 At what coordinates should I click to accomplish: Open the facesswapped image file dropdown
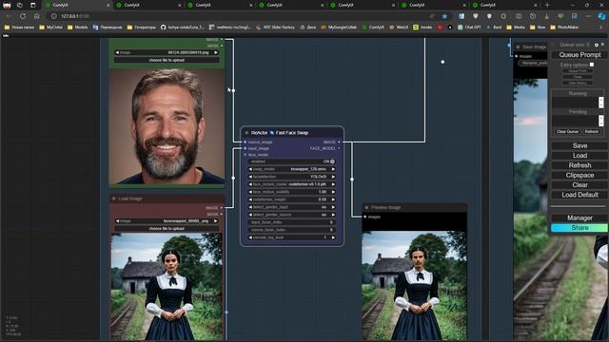tap(167, 221)
